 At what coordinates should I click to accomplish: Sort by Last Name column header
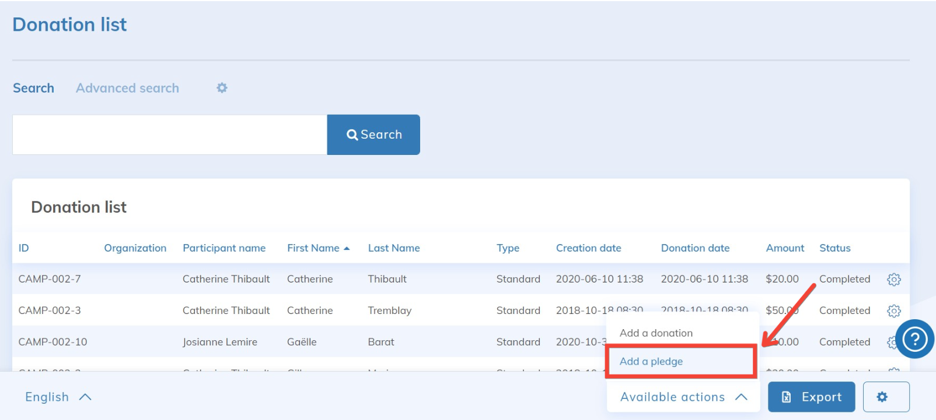[x=393, y=248]
